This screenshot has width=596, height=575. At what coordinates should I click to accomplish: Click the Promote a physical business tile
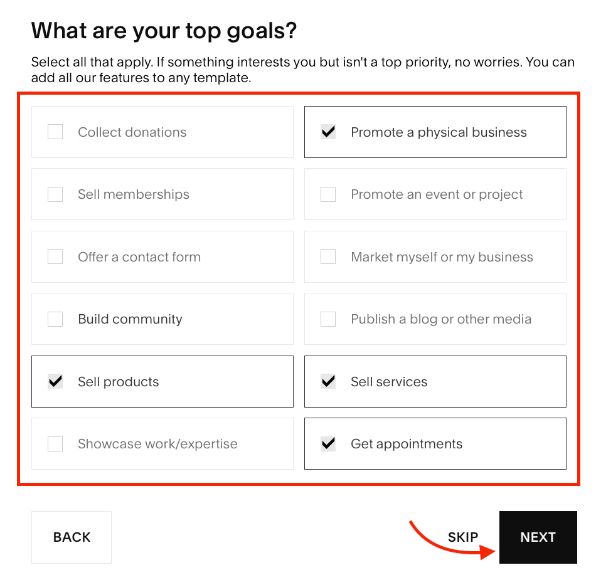click(x=435, y=132)
